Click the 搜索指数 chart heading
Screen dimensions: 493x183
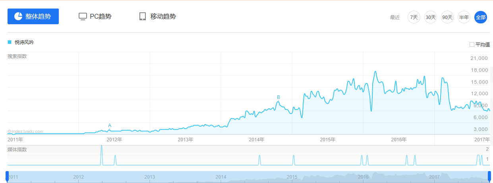coord(17,56)
